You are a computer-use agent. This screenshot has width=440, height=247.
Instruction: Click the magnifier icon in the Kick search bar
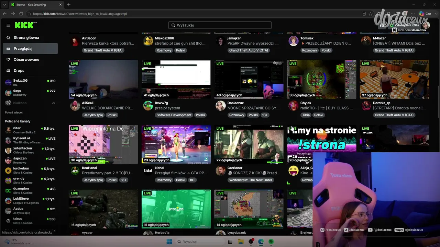173,25
